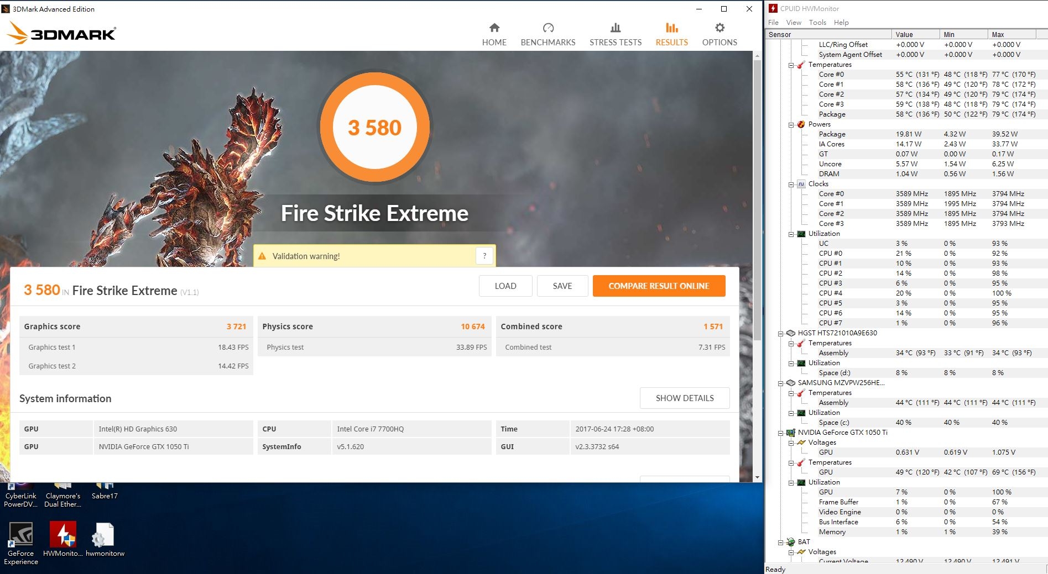Click the Validation warning triangle icon
Viewport: 1048px width, 574px height.
click(262, 256)
